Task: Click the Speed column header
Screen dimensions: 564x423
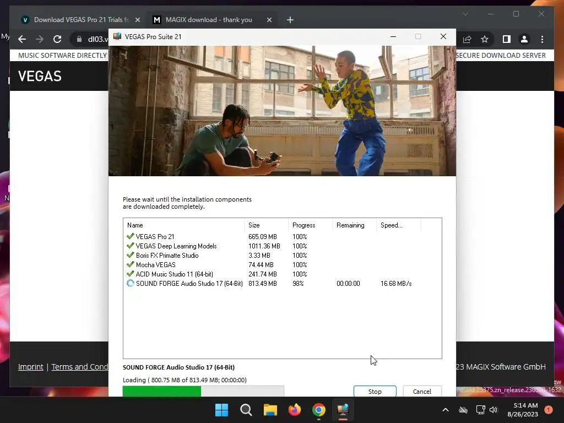Action: pos(399,225)
